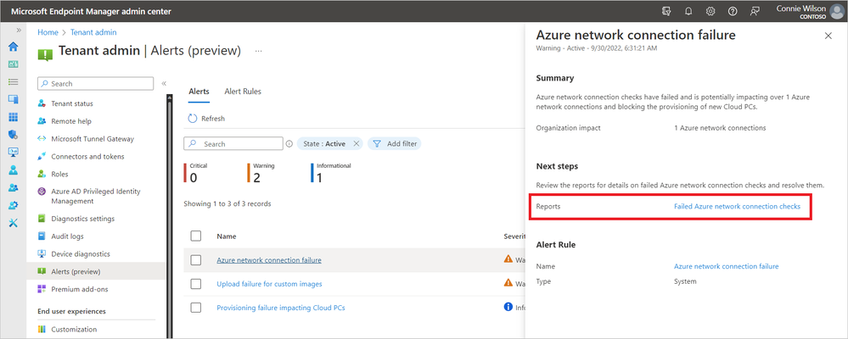Expand the left navigation rail
Viewport: 848px width, 339px height.
pos(19,30)
